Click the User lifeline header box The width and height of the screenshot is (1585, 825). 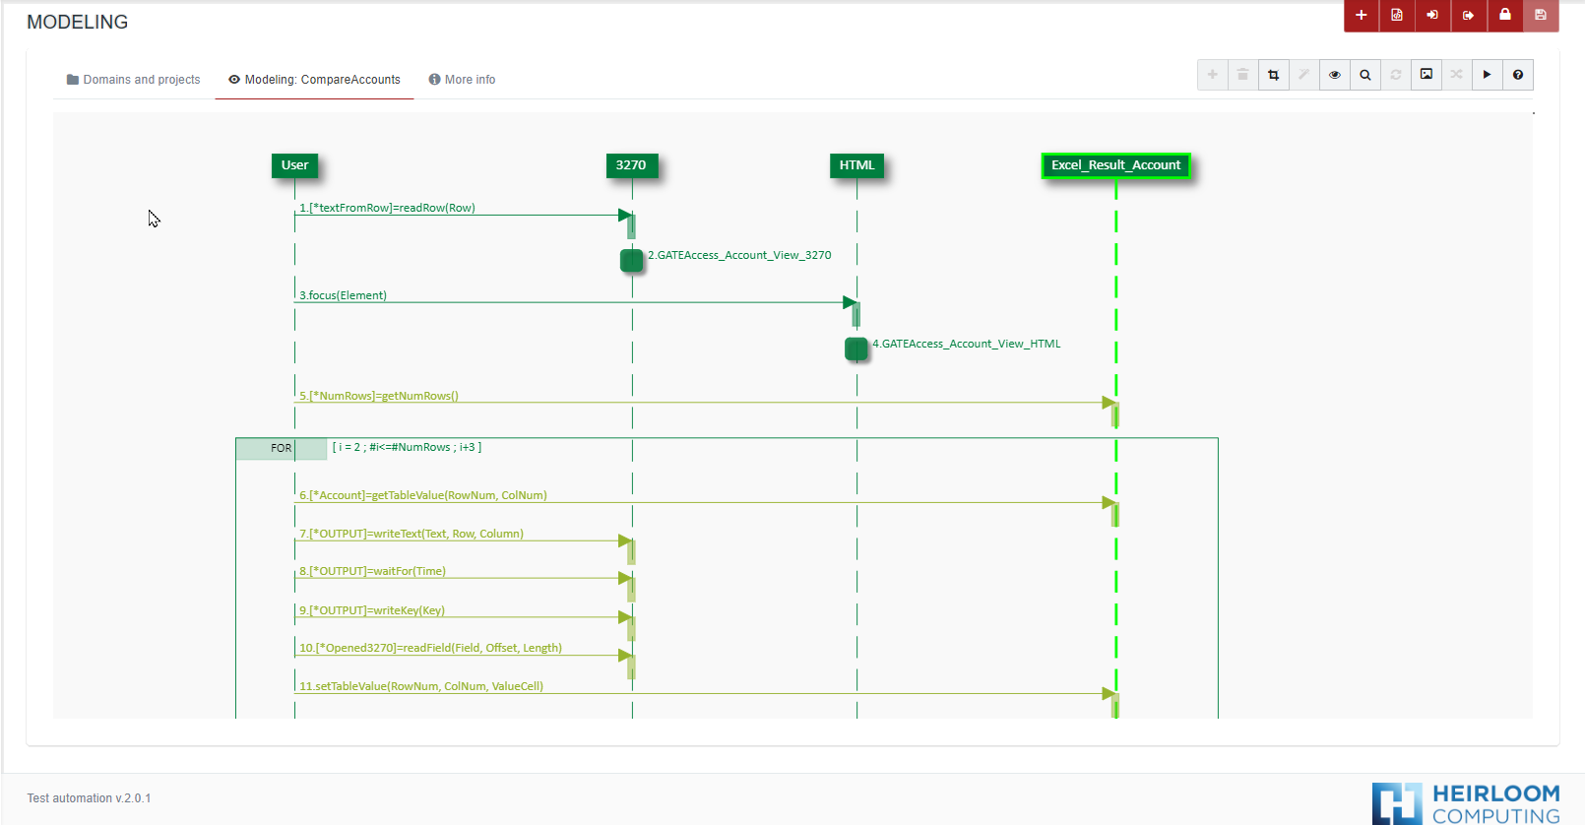294,165
